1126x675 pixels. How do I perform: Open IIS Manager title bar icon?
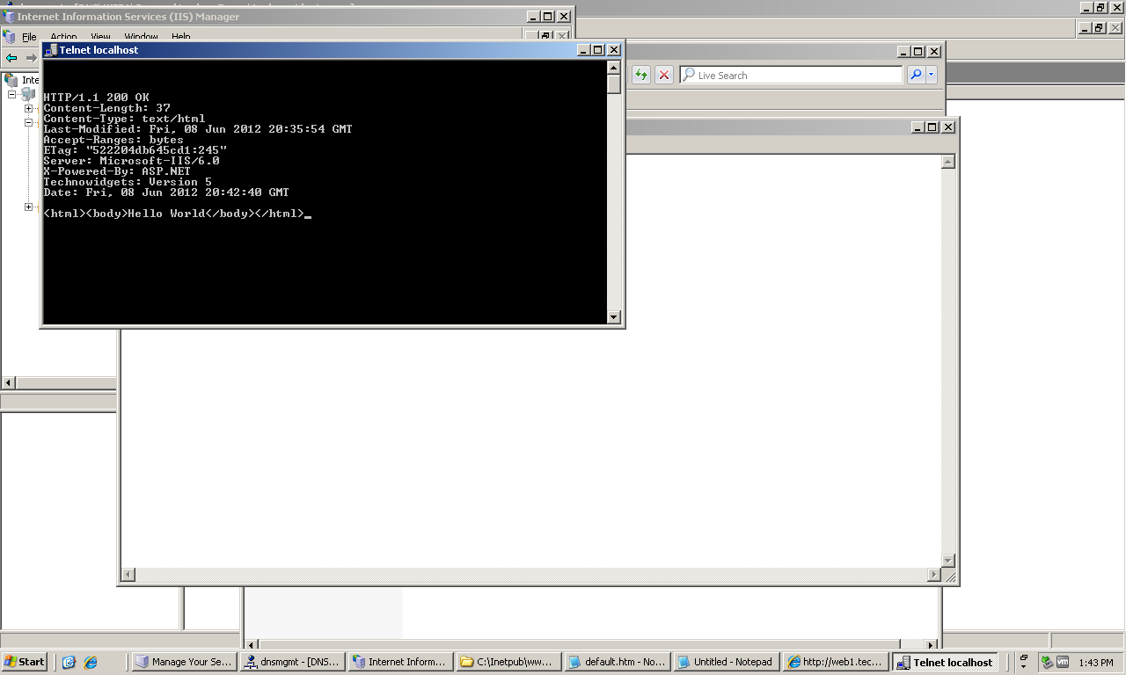pyautogui.click(x=9, y=17)
